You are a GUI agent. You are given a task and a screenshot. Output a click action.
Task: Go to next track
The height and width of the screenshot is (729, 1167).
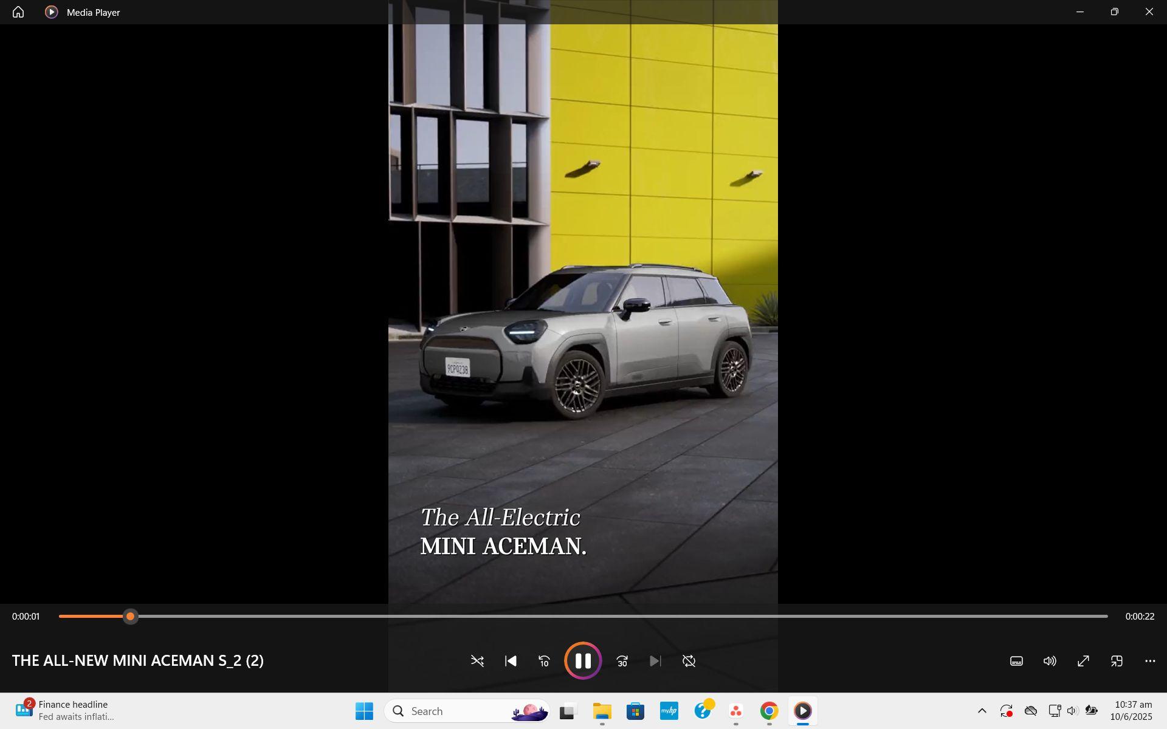[655, 660]
